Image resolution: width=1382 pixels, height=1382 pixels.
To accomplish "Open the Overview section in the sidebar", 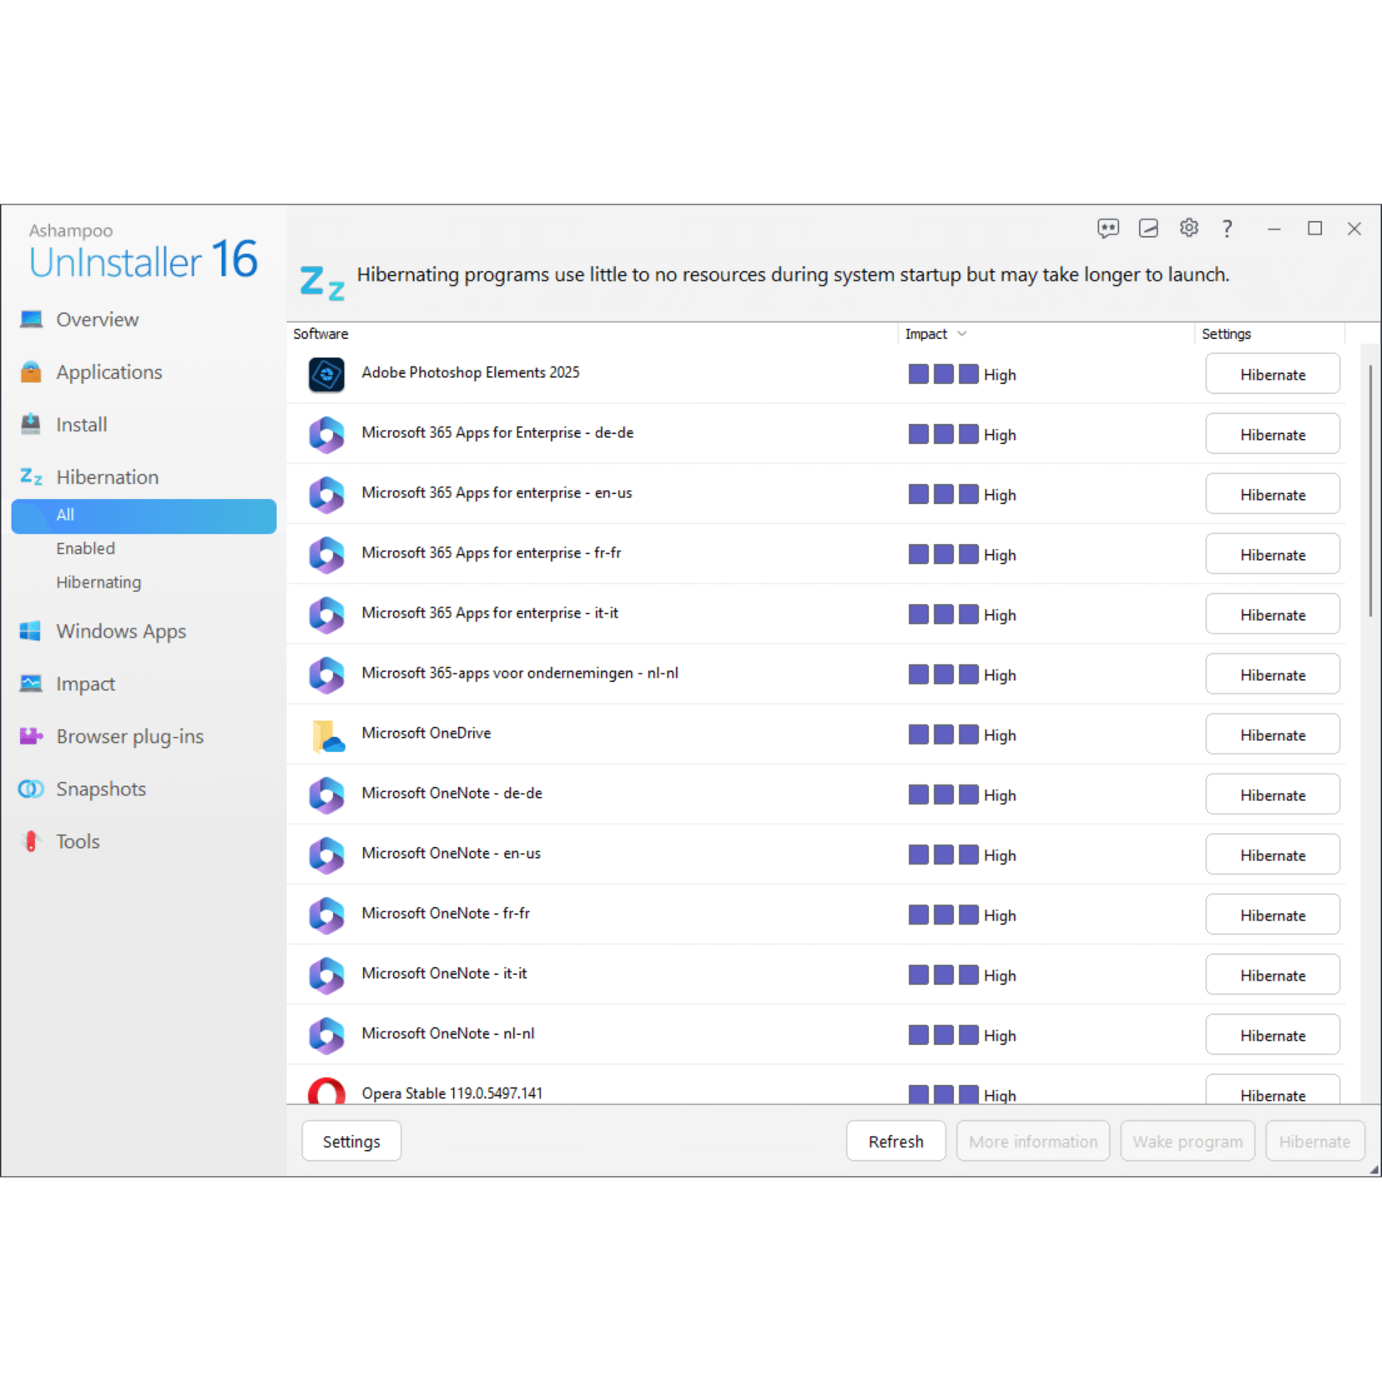I will 97,319.
